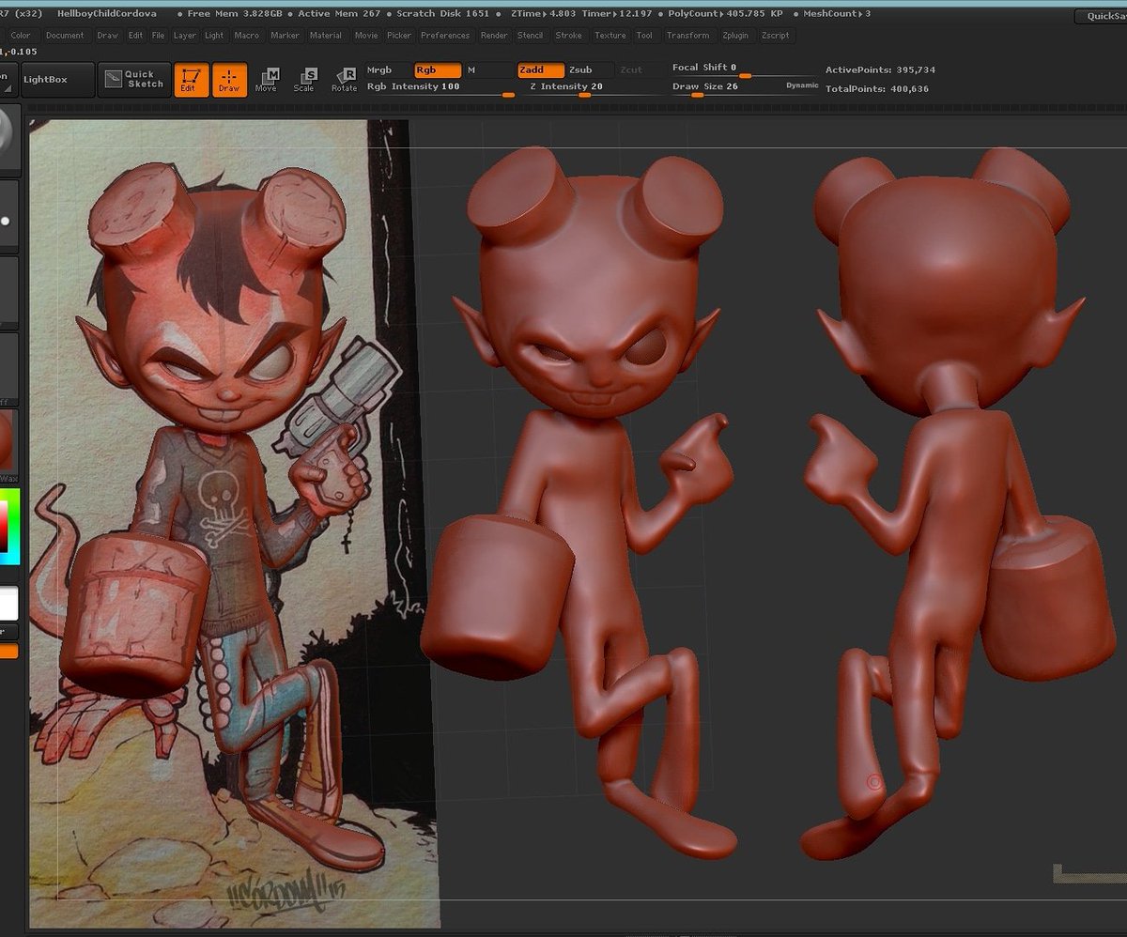
Task: Open the stroke type dot selector
Action: pyautogui.click(x=8, y=218)
